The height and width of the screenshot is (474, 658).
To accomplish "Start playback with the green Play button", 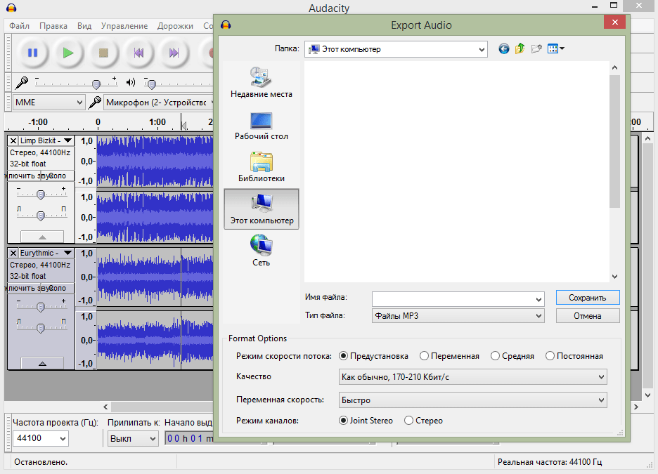I will pos(68,53).
